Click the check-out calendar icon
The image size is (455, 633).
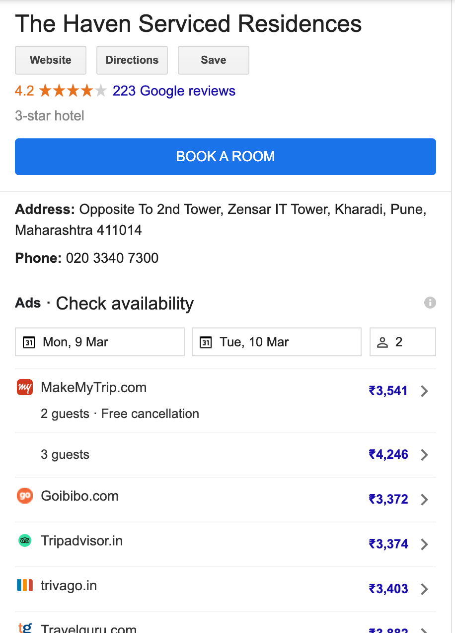(206, 342)
